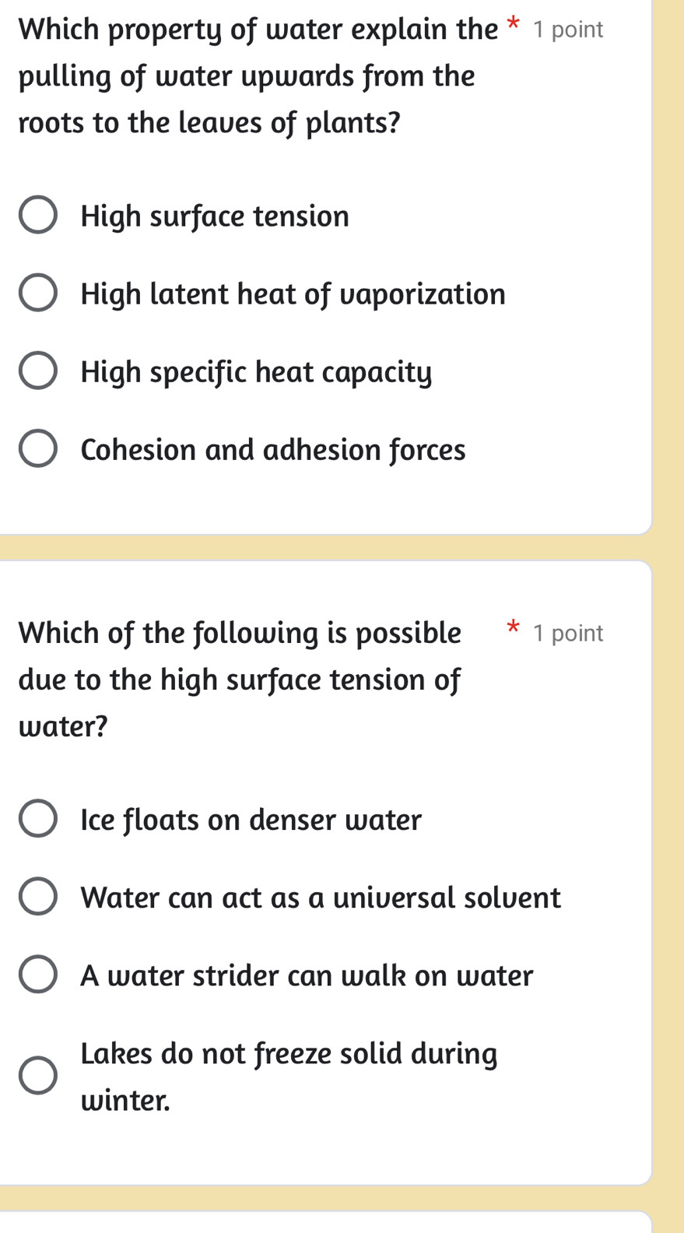Screen dimensions: 684x1233
Task: Tick the water strider answer's radio circle
Action: pyautogui.click(x=37, y=975)
